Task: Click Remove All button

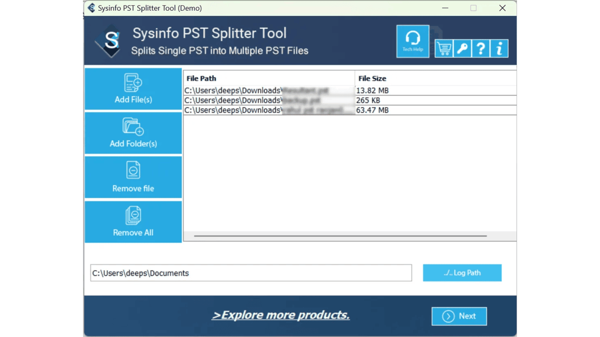Action: [x=133, y=222]
